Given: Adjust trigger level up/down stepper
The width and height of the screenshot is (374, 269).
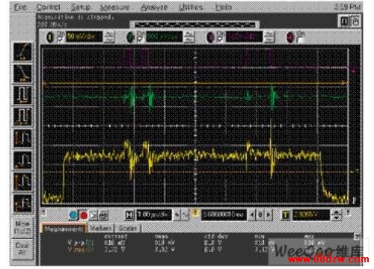Looking at the screenshot, I should pos(337,215).
